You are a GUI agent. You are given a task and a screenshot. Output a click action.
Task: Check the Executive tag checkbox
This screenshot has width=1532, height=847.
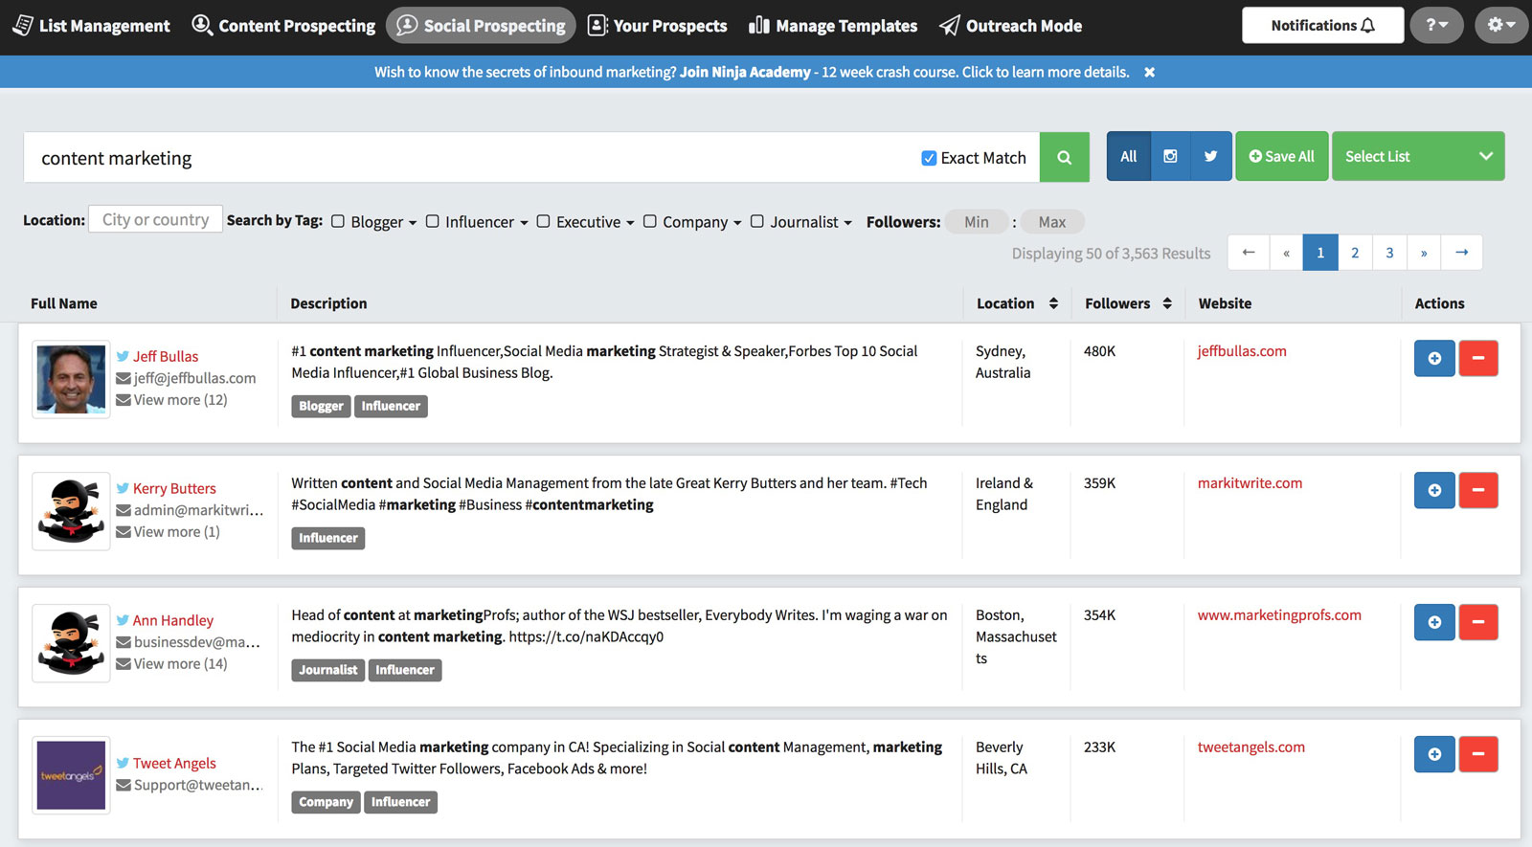(x=543, y=221)
